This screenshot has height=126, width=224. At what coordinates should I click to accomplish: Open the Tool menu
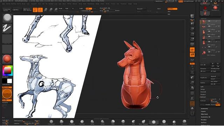[x=118, y=4]
